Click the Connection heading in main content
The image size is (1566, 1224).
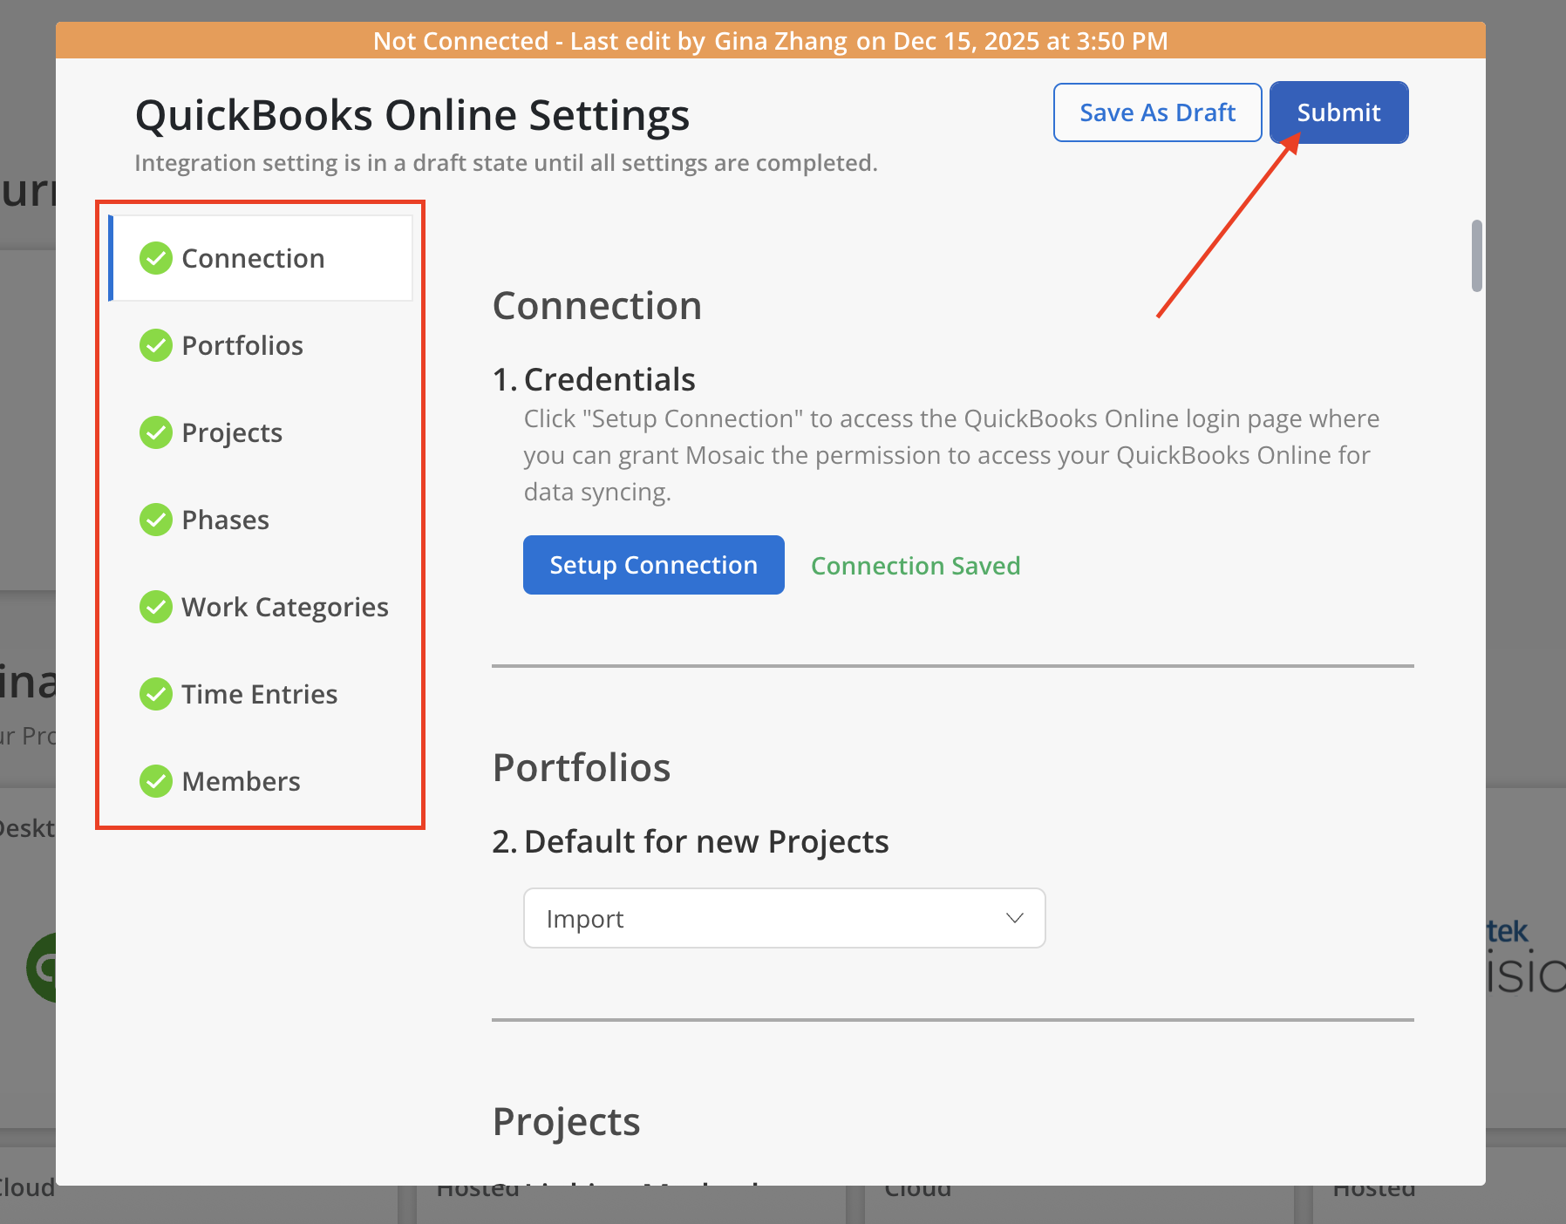click(x=597, y=305)
